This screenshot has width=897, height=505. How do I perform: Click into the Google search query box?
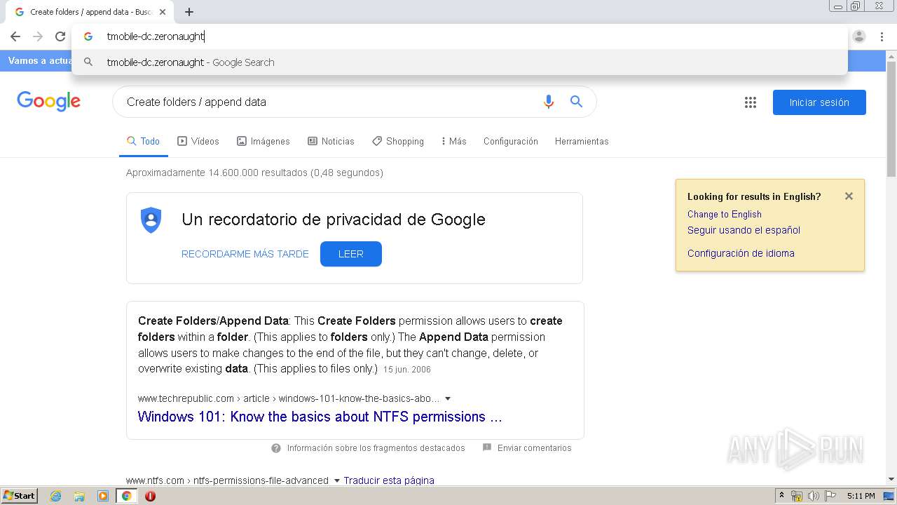click(x=329, y=102)
